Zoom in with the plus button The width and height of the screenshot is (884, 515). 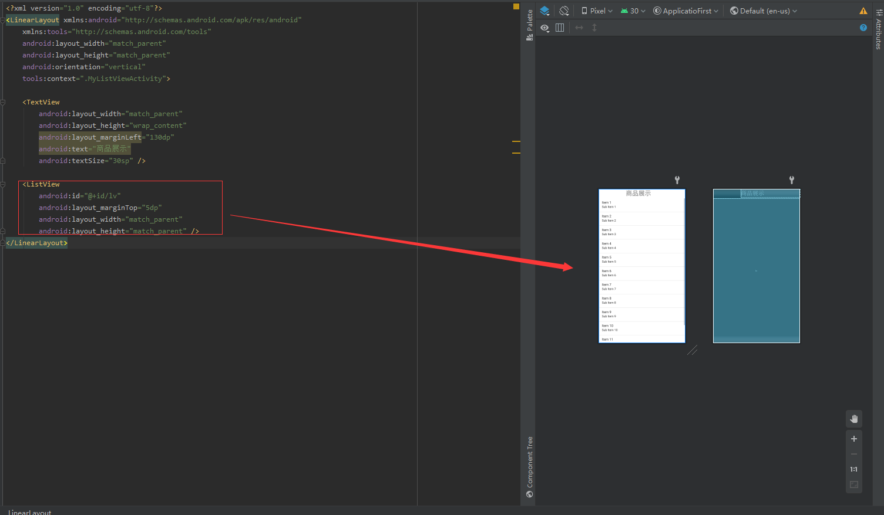coord(854,439)
